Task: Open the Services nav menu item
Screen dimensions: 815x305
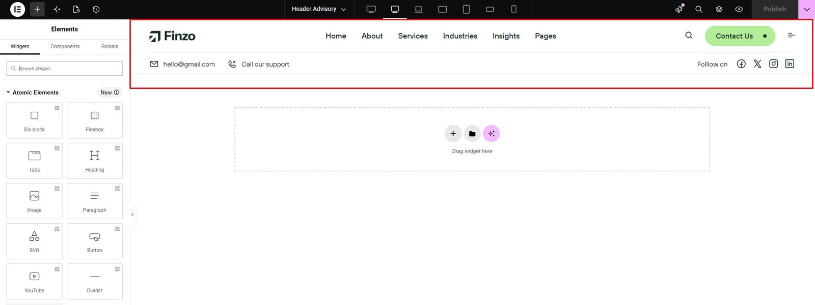Action: pyautogui.click(x=413, y=36)
